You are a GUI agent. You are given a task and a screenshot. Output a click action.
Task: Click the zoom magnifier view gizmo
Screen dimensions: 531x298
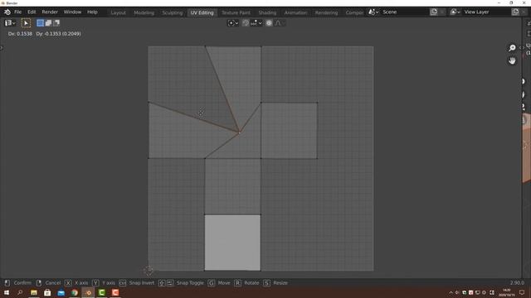point(512,48)
